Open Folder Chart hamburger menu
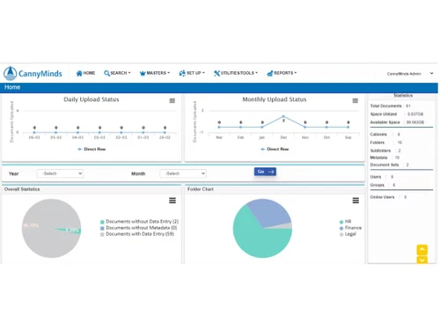This screenshot has width=440, height=330. coord(356,201)
